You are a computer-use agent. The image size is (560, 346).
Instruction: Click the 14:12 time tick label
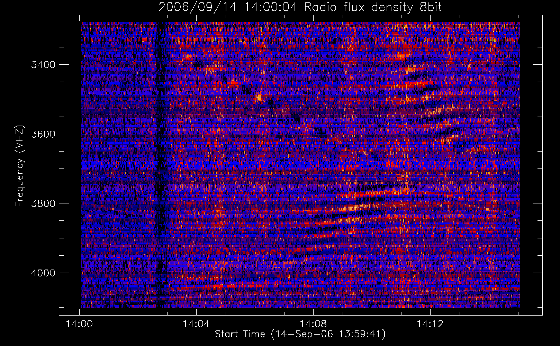pyautogui.click(x=431, y=324)
